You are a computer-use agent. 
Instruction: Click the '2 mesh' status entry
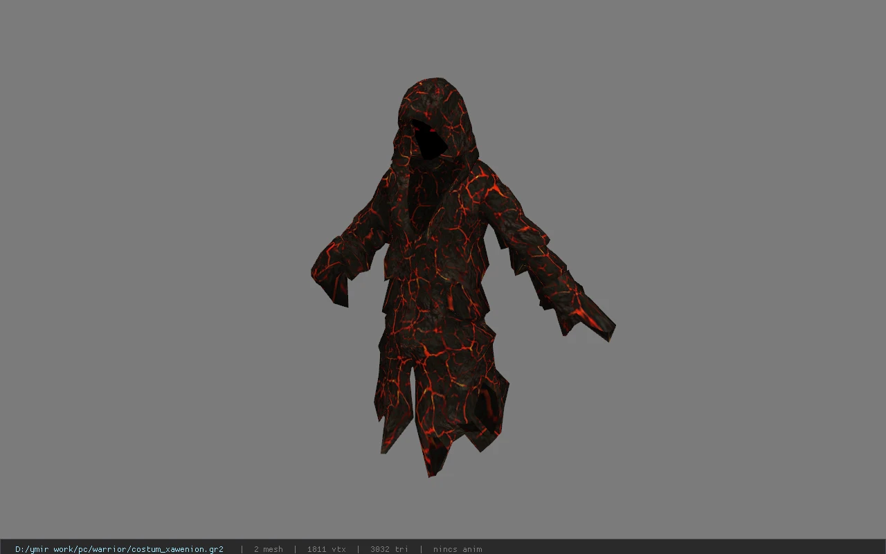pyautogui.click(x=269, y=549)
